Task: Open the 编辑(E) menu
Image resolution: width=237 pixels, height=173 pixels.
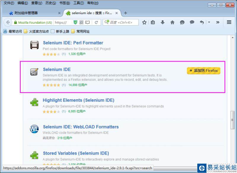Action: (23, 3)
